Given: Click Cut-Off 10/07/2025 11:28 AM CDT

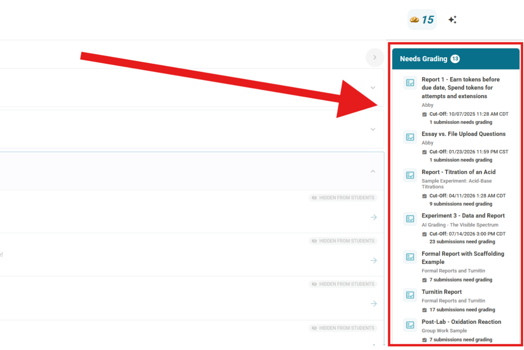Looking at the screenshot, I should pyautogui.click(x=469, y=114).
